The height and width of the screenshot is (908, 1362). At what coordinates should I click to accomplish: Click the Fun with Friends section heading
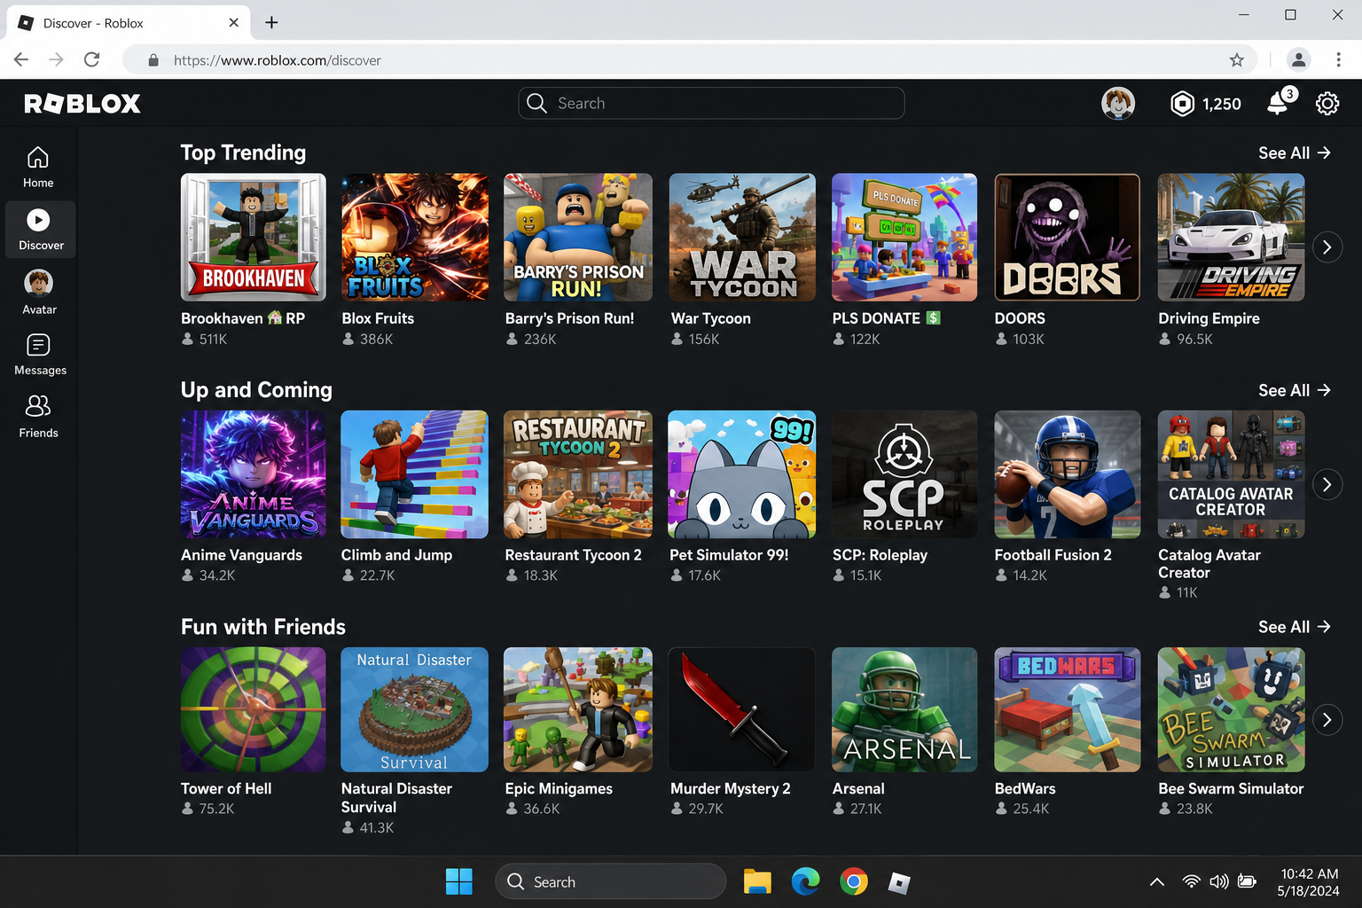point(263,627)
